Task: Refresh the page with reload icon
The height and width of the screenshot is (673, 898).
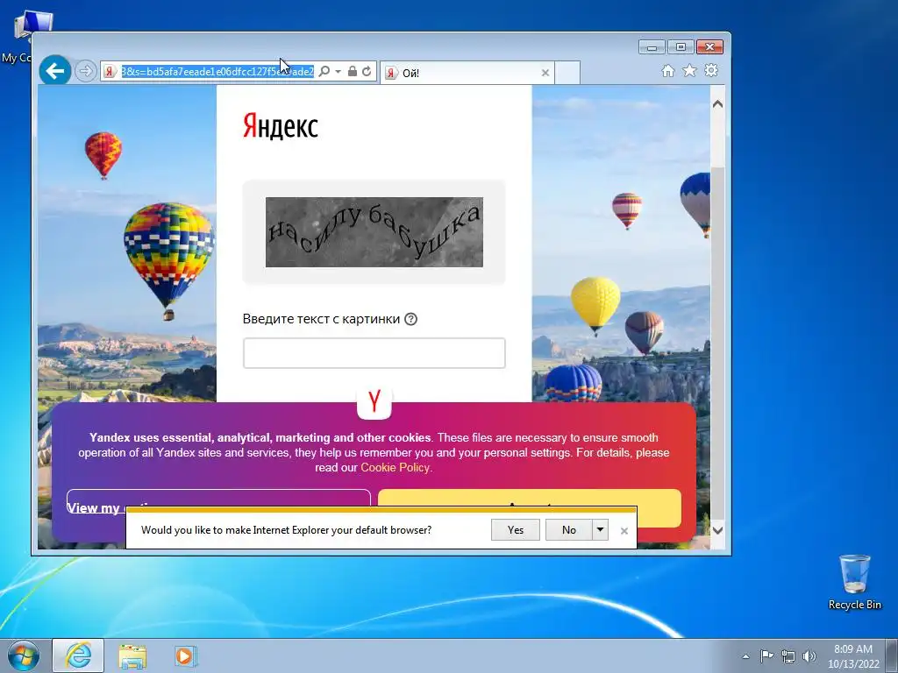Action: pos(367,72)
